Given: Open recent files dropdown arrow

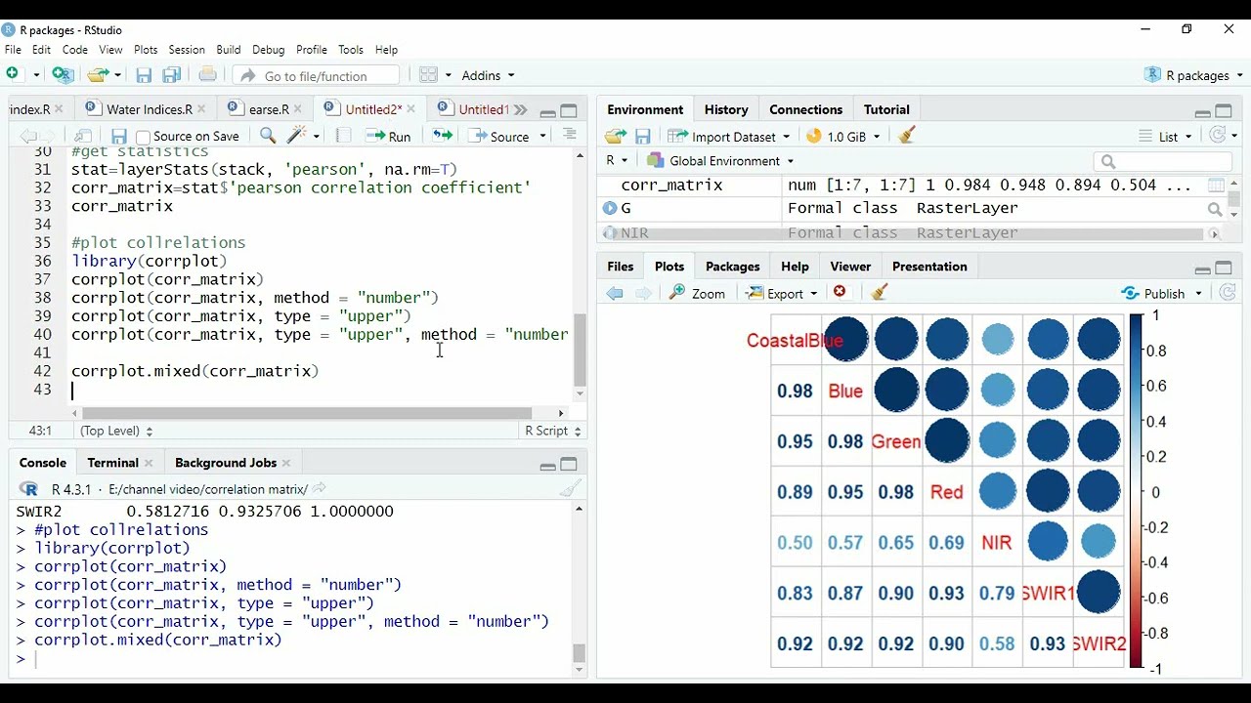Looking at the screenshot, I should (x=116, y=75).
